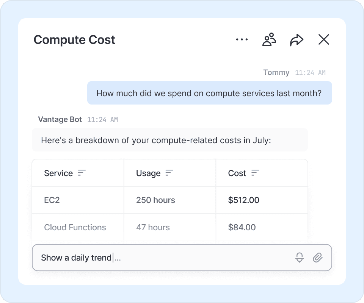Click the Compute Cost title heading
Screen dimensions: 364x303
pos(74,40)
